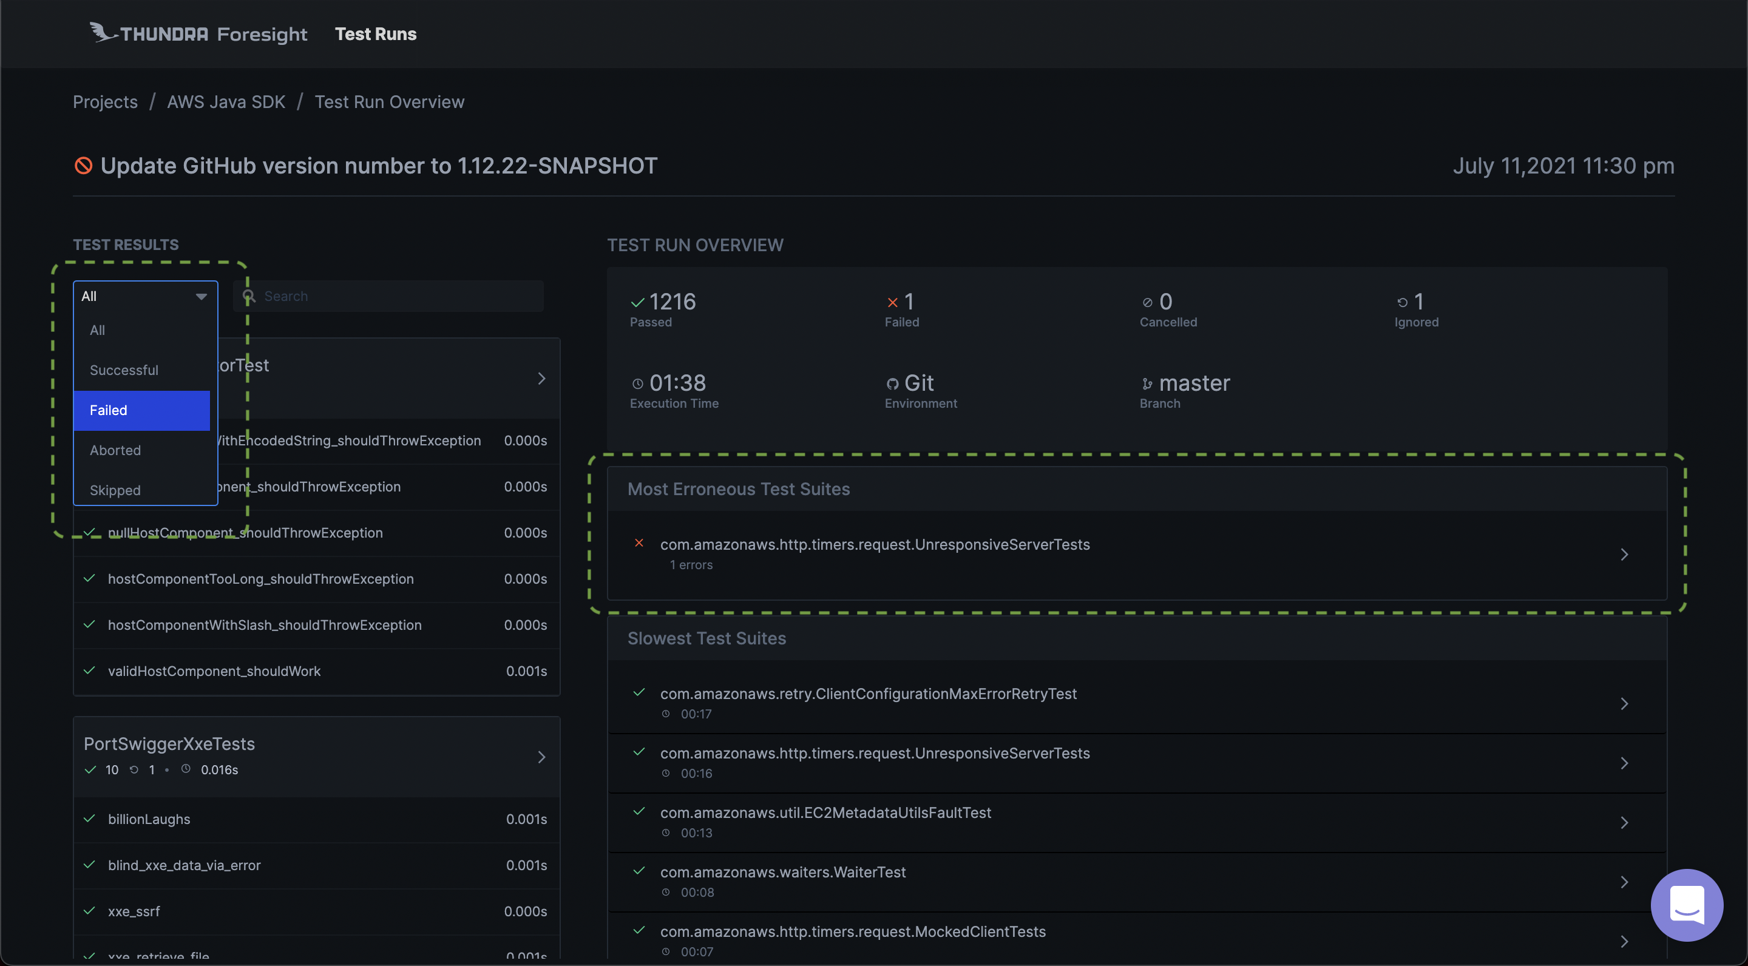
Task: Click ignored count icon in PortSwiggerXxeTests
Action: tap(134, 769)
